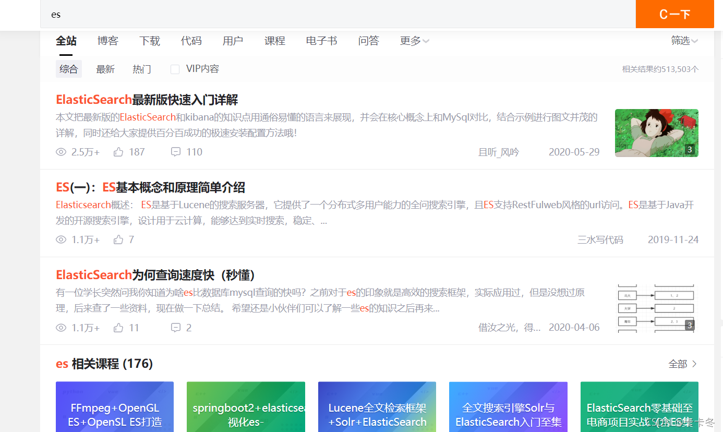Click the date 2020-04-06
The height and width of the screenshot is (432, 723).
point(574,328)
